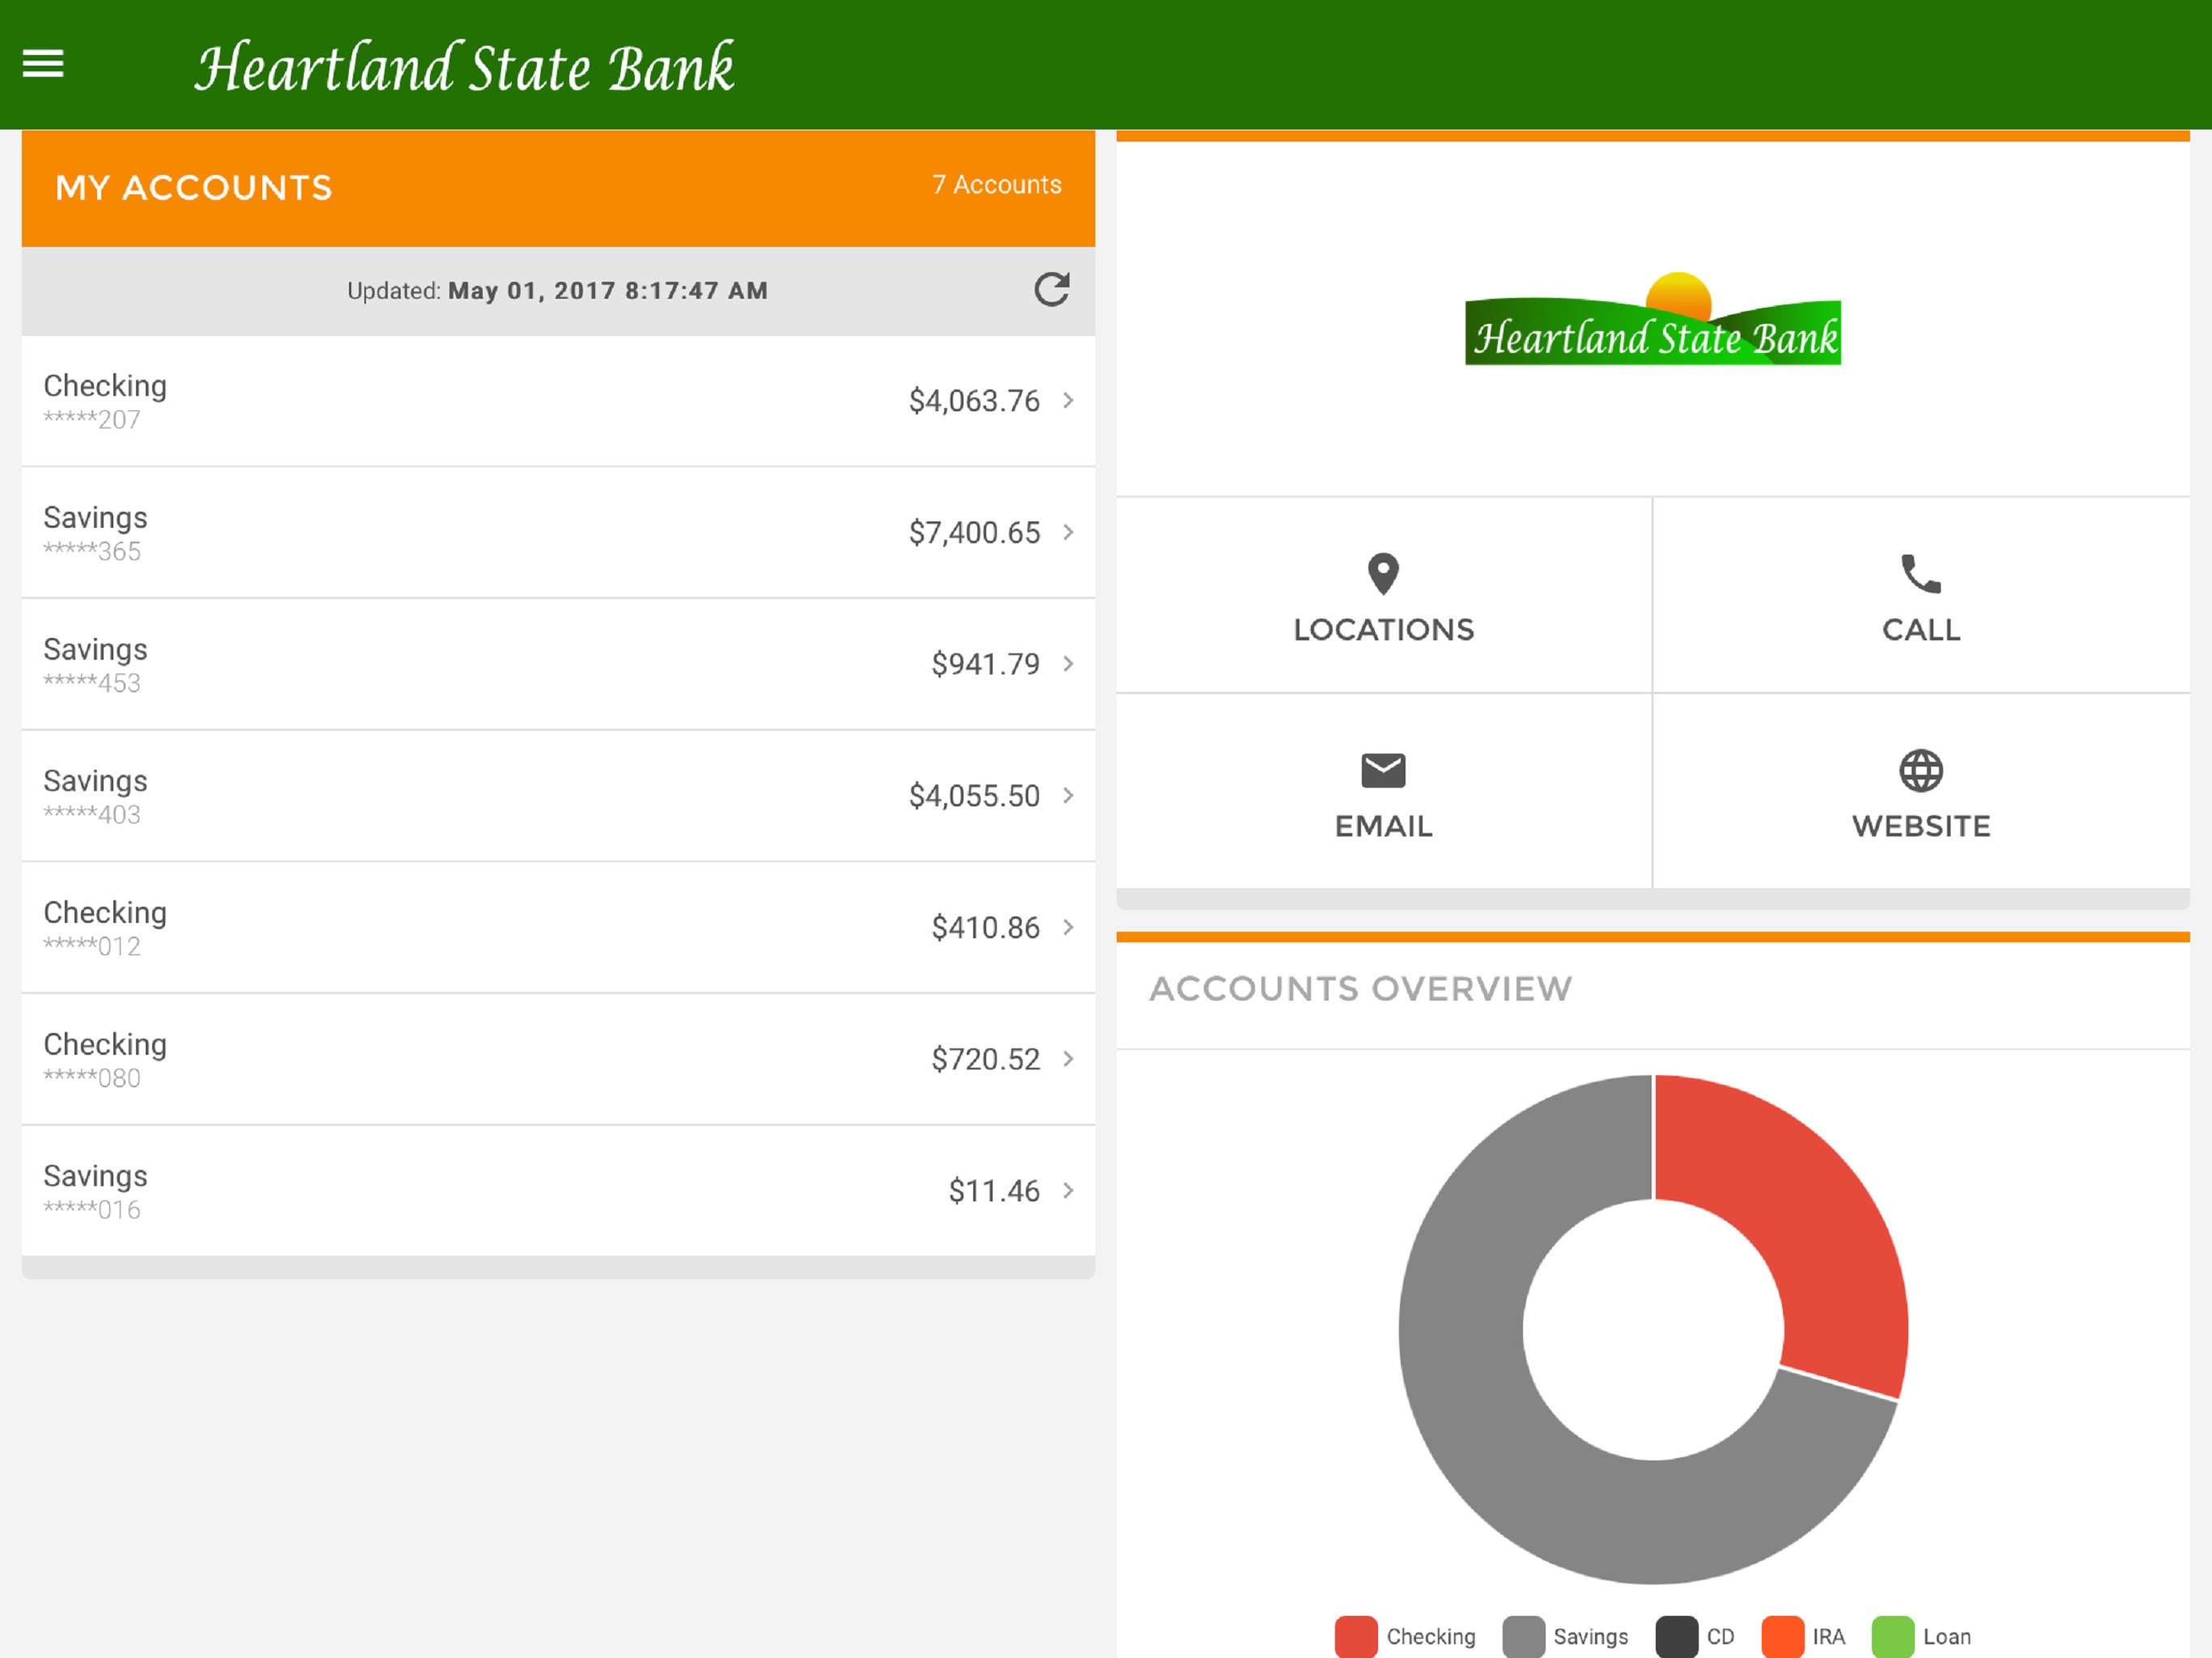Click the account number *****365
The width and height of the screenshot is (2212, 1658).
pos(92,552)
